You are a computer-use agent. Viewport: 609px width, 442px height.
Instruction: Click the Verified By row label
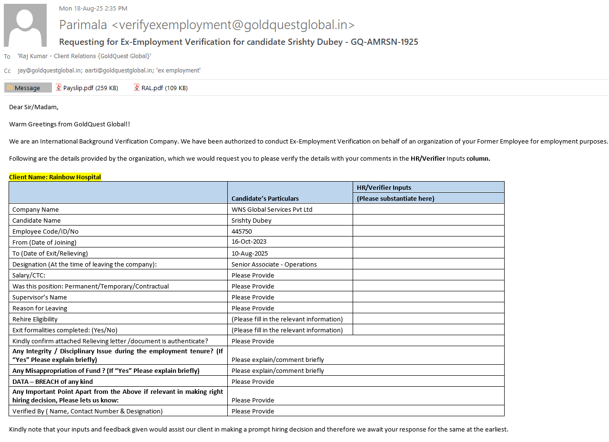87,411
